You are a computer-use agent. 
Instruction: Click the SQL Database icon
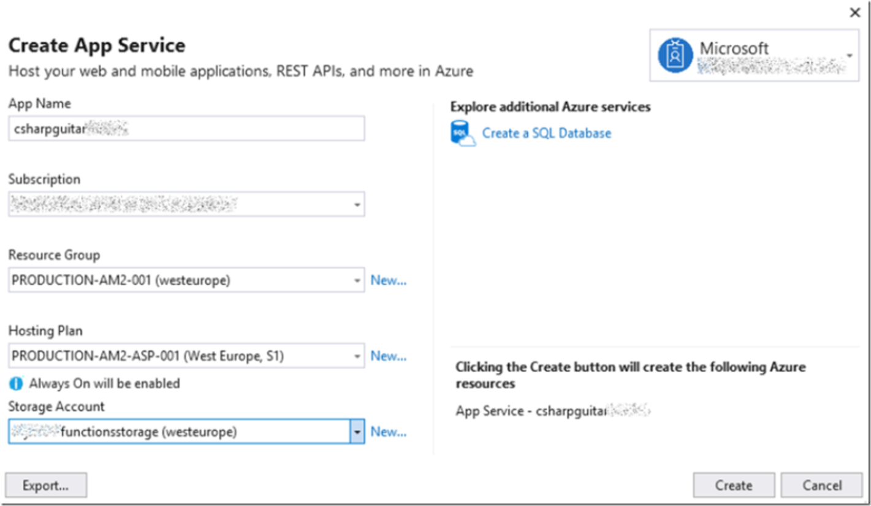[463, 133]
